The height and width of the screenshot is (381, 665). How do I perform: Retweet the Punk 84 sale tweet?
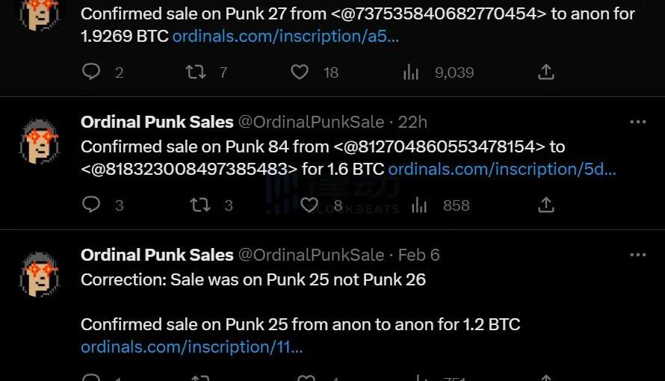(199, 205)
